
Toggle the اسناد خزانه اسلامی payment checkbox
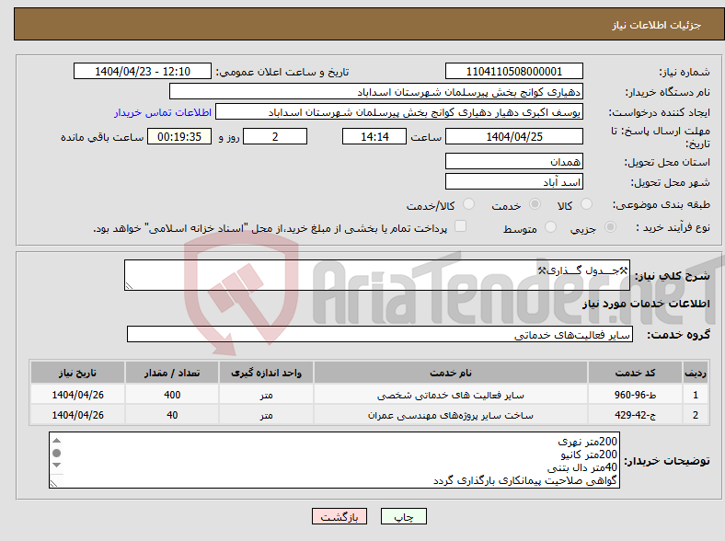(460, 226)
